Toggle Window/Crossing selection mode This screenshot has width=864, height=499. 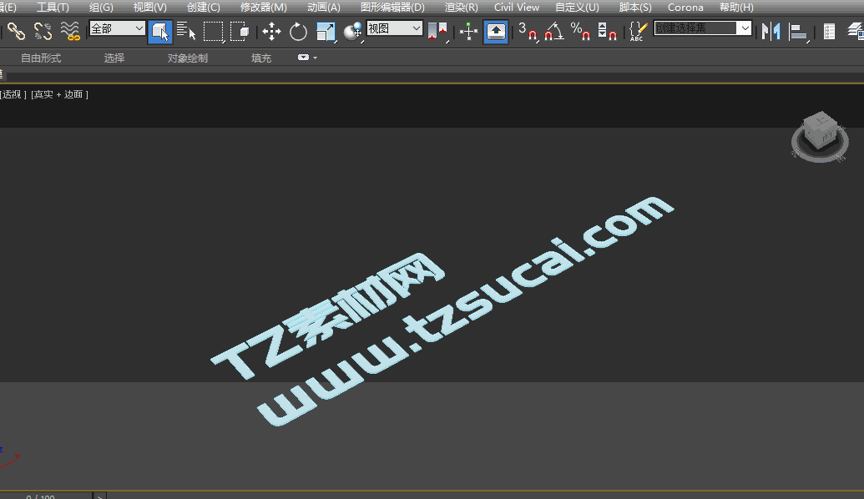click(x=240, y=32)
